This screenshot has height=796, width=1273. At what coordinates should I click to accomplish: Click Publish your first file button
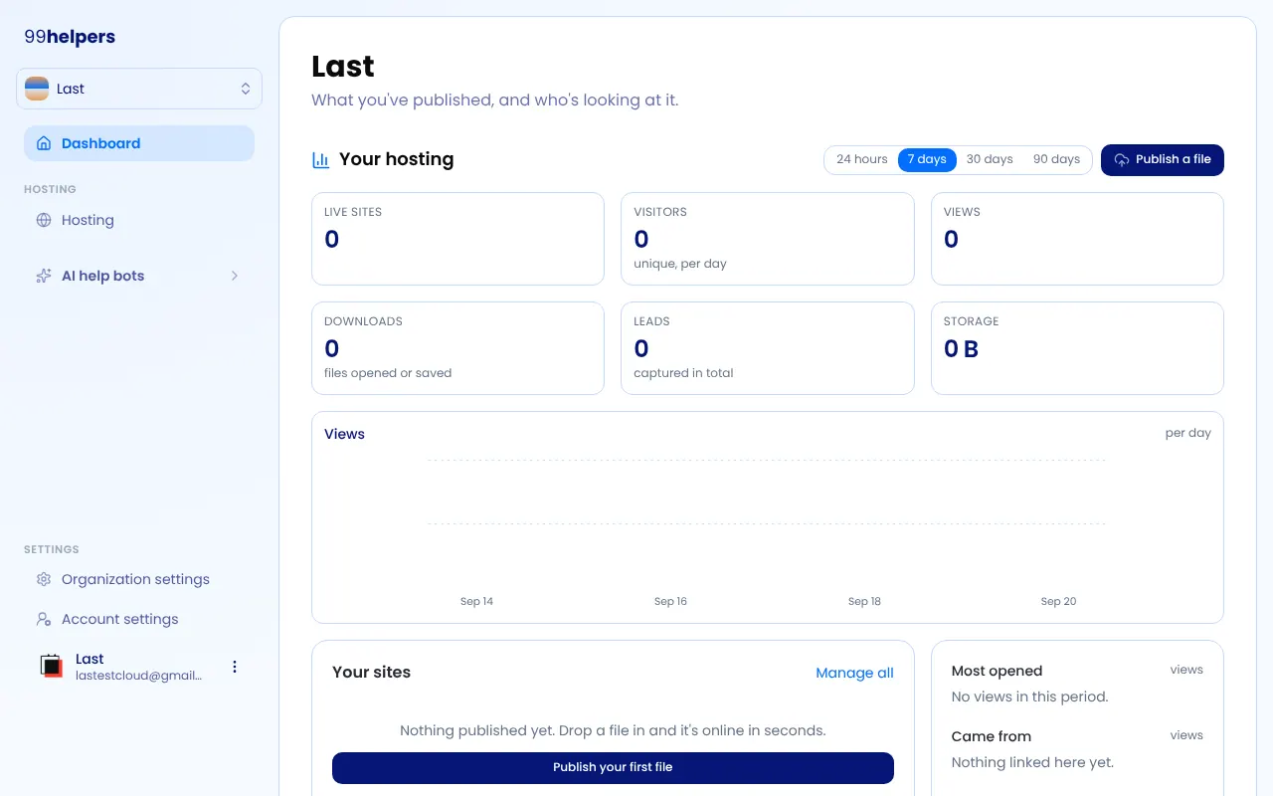click(613, 767)
